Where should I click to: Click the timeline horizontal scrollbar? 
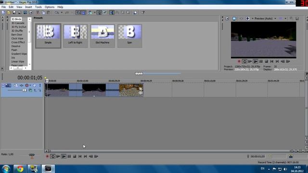click(x=170, y=151)
